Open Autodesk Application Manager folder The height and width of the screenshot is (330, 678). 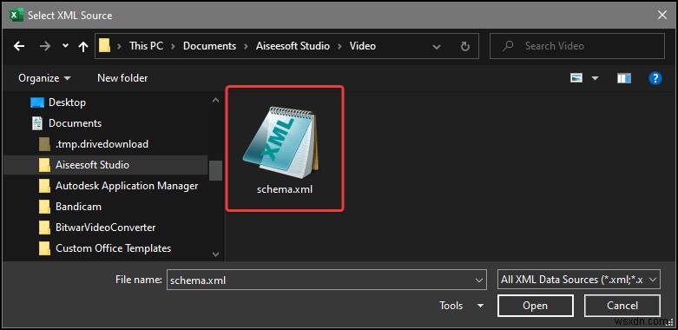coord(127,186)
